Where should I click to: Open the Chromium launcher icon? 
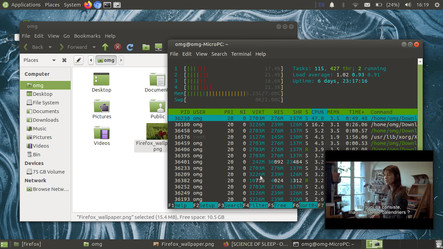[98, 5]
